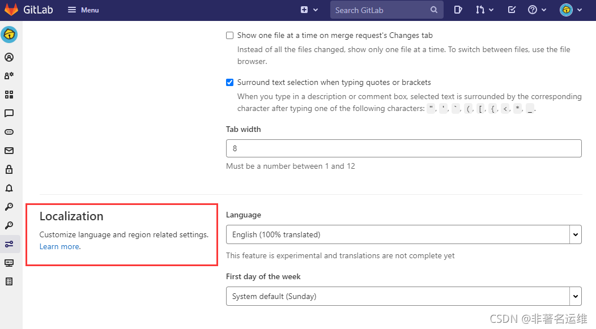Open Applications settings in sidebar

tap(9, 95)
